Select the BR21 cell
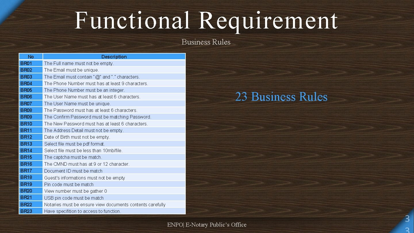The height and width of the screenshot is (233, 414). (x=31, y=198)
